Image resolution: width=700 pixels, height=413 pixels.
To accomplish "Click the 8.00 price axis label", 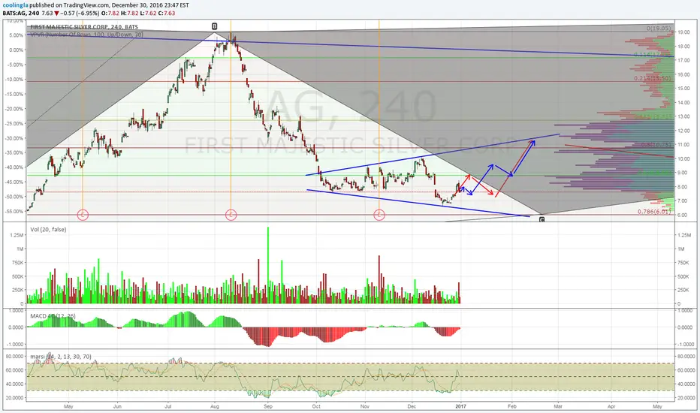I will point(684,187).
